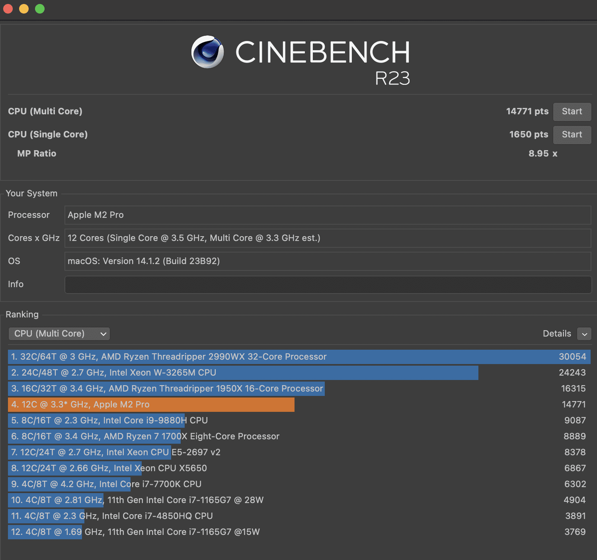Screen dimensions: 597x560
Task: Select ranking row Intel Xeon W-3265M CPU
Action: click(299, 373)
